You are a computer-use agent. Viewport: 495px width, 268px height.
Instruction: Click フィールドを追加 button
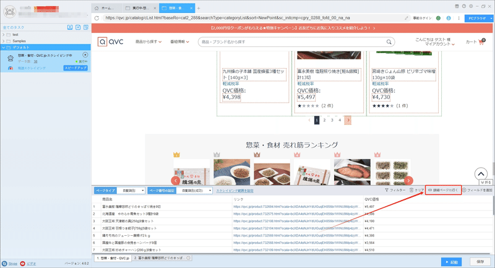coord(477,191)
